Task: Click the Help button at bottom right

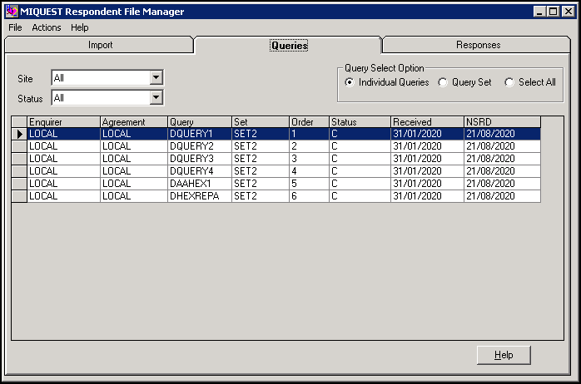Action: [x=504, y=355]
